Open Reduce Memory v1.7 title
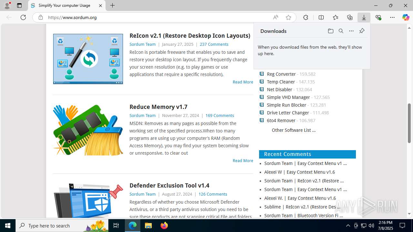Screen dimensions: 413x232 (158, 107)
